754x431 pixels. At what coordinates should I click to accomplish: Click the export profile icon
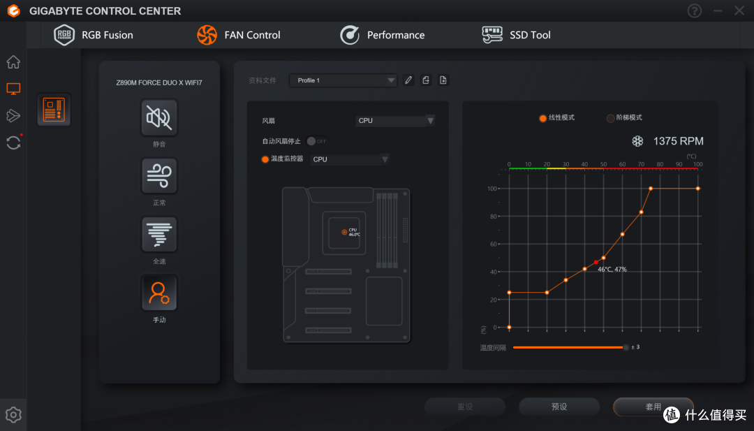click(426, 80)
